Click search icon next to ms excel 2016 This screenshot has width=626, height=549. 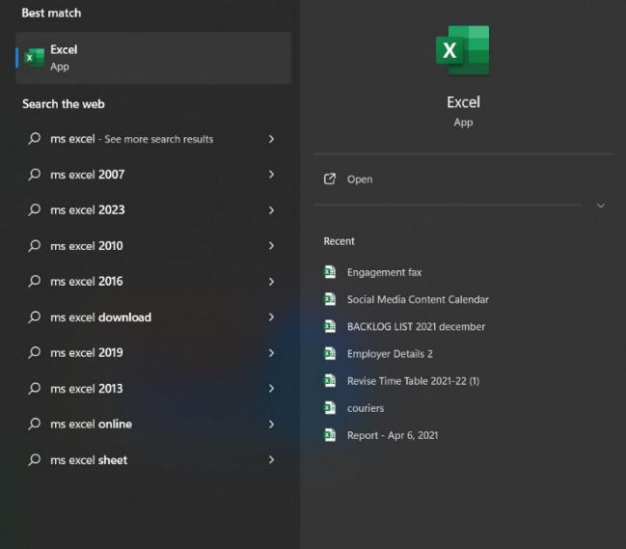(x=35, y=282)
